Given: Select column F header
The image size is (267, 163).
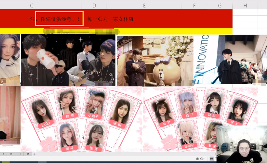Looking at the screenshot, I should point(194,6).
